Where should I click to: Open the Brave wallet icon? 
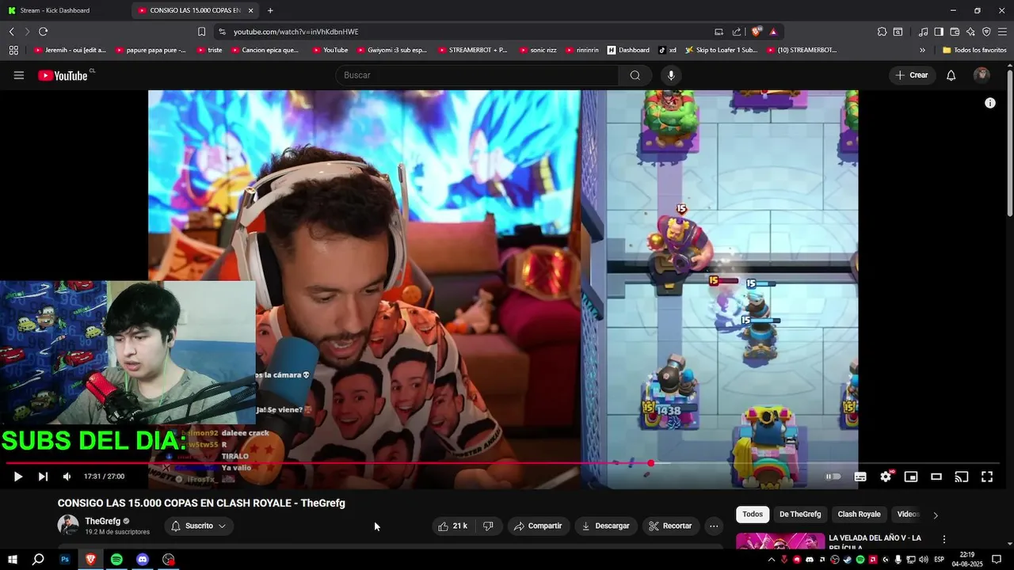click(955, 32)
